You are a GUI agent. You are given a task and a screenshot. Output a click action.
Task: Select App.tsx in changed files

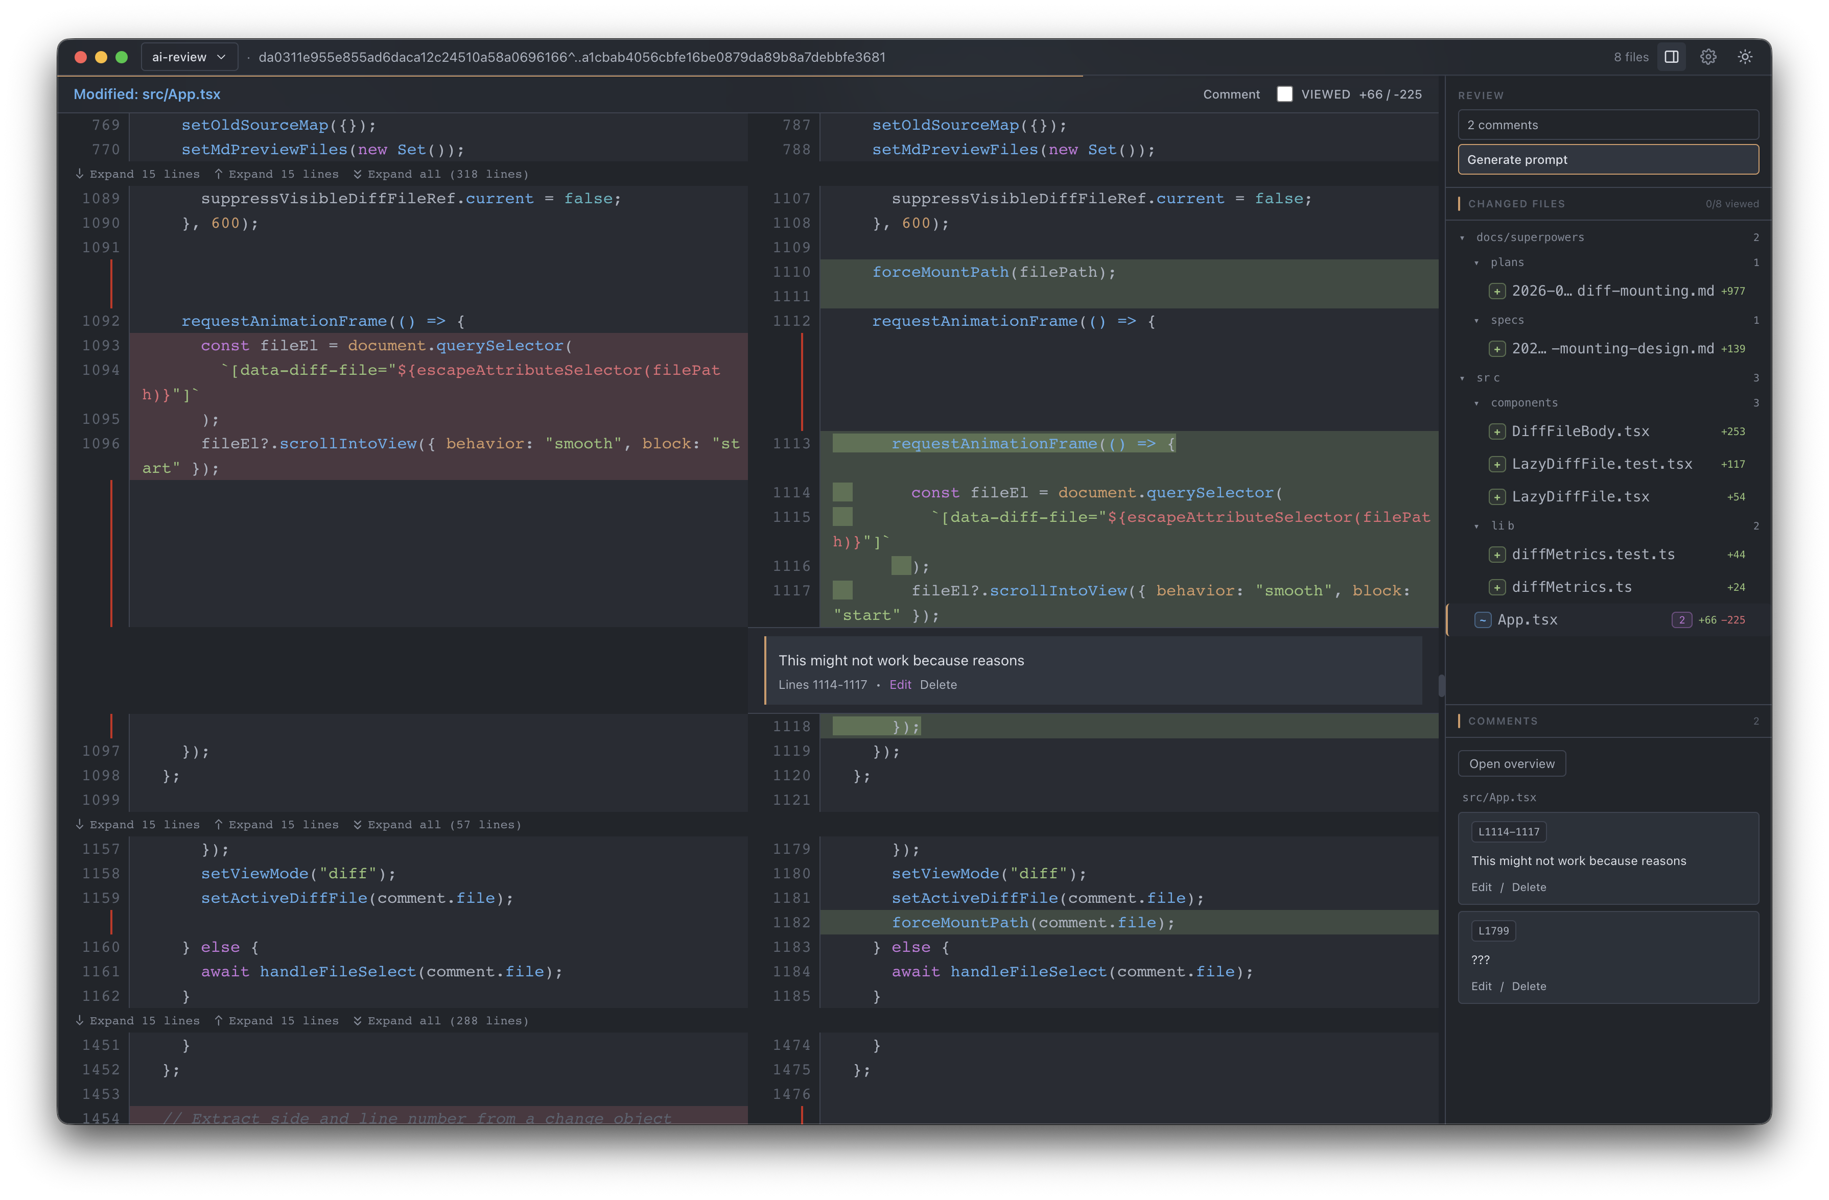pyautogui.click(x=1608, y=620)
